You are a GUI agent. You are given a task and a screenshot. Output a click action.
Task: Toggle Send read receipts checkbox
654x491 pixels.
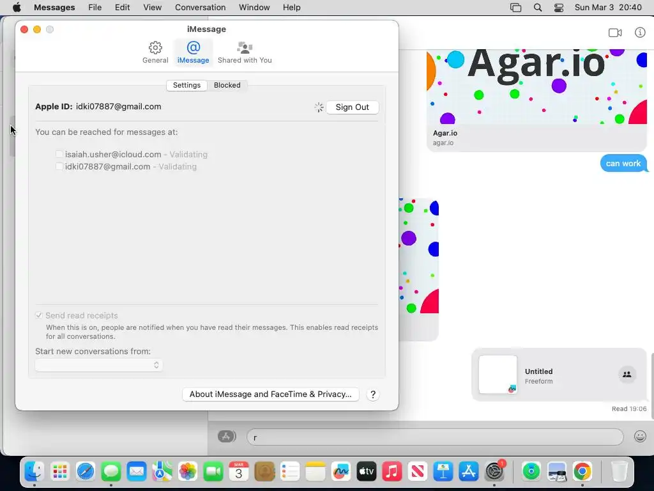pos(39,315)
